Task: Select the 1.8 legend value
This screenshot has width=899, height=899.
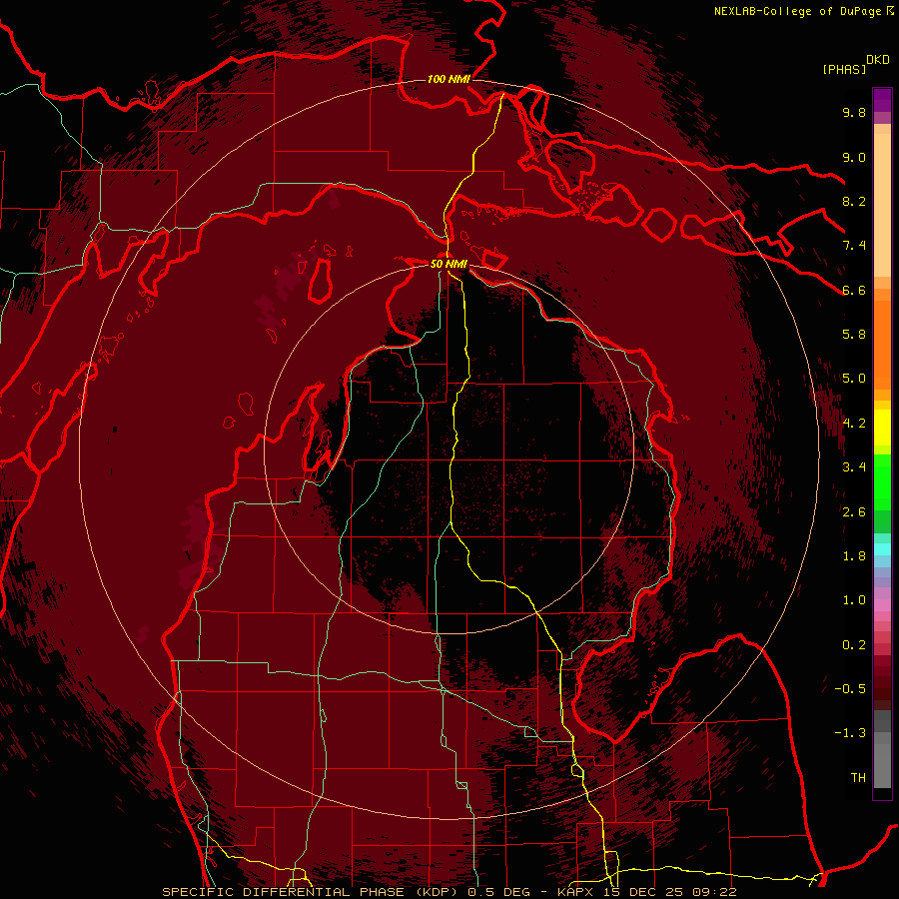Action: [854, 556]
